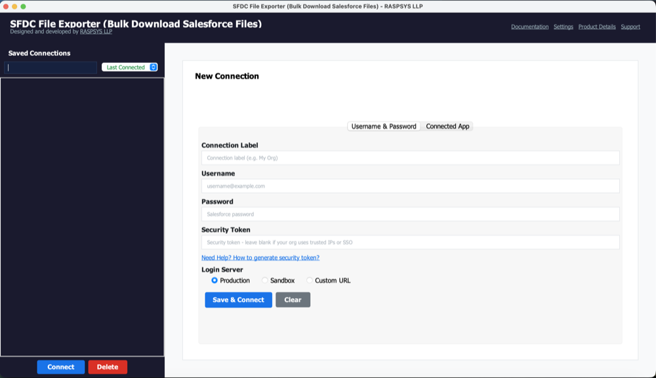Viewport: 656px width, 378px height.
Task: Click the yellow minimize window button
Action: pyautogui.click(x=14, y=7)
